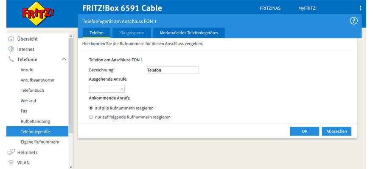This screenshot has height=169, width=373.
Task: Open the help question mark icon
Action: click(353, 21)
